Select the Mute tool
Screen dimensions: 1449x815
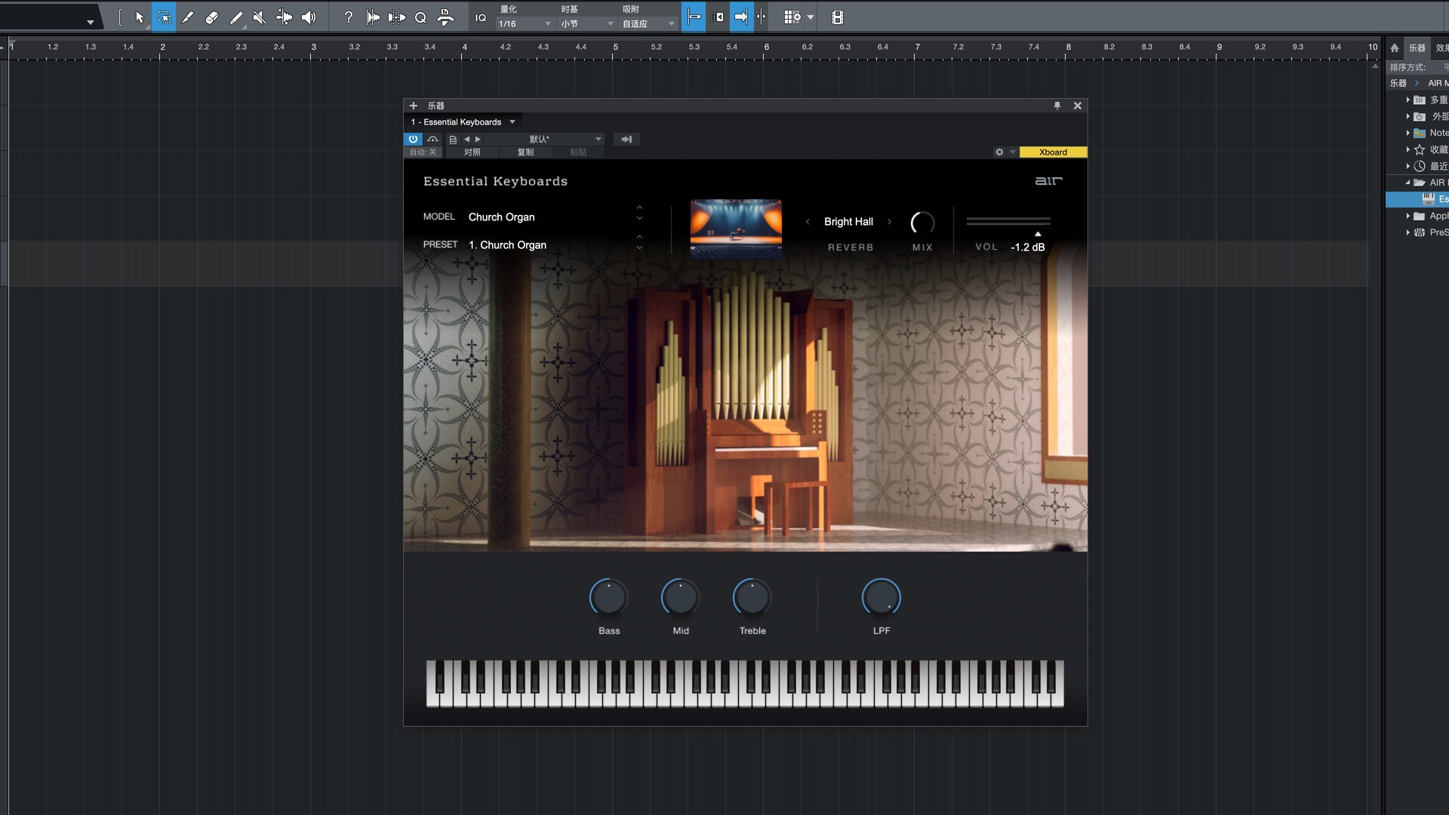[260, 17]
